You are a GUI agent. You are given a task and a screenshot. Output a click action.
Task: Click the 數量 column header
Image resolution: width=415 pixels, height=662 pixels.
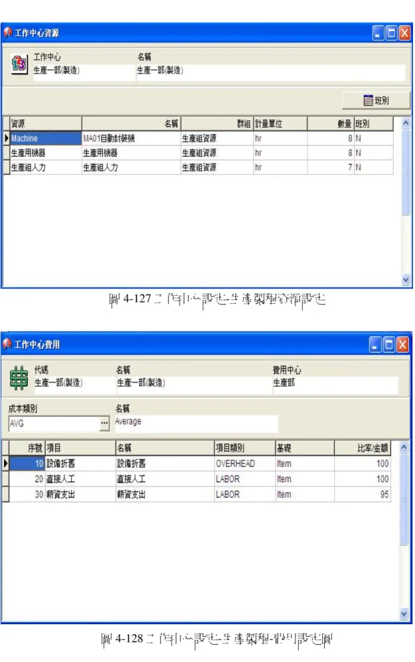pos(330,123)
